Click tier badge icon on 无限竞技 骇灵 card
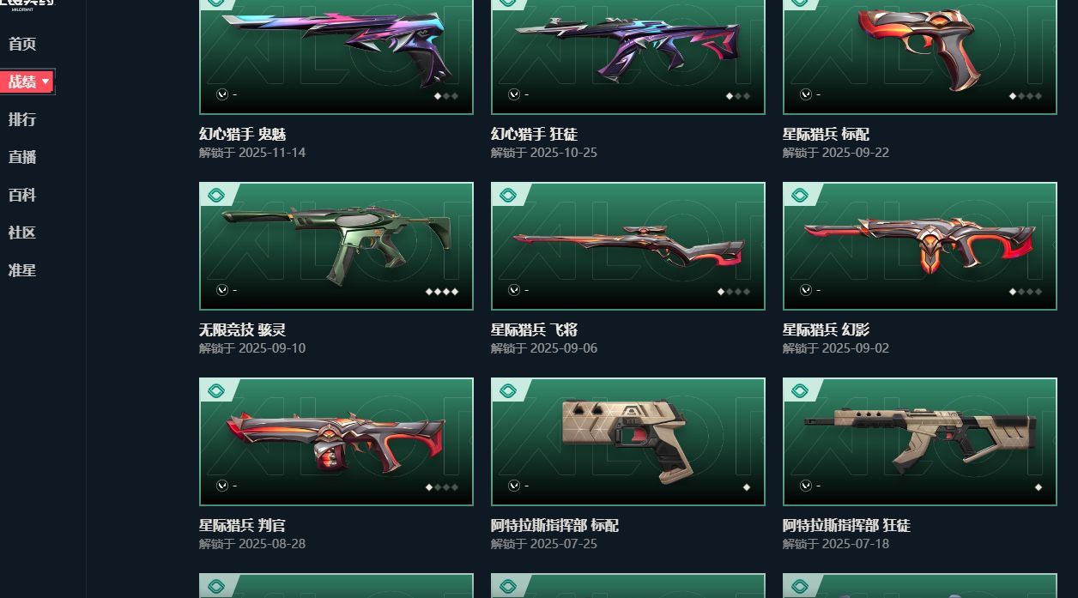Viewport: 1078px width, 598px height. (216, 196)
